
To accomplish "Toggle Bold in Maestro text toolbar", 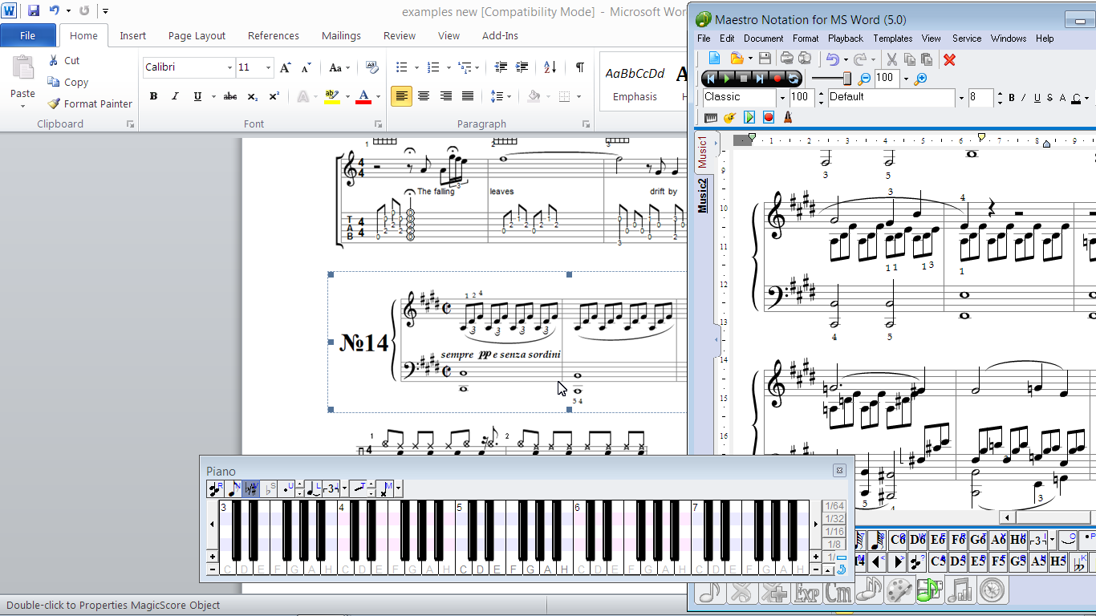I will pos(1012,98).
